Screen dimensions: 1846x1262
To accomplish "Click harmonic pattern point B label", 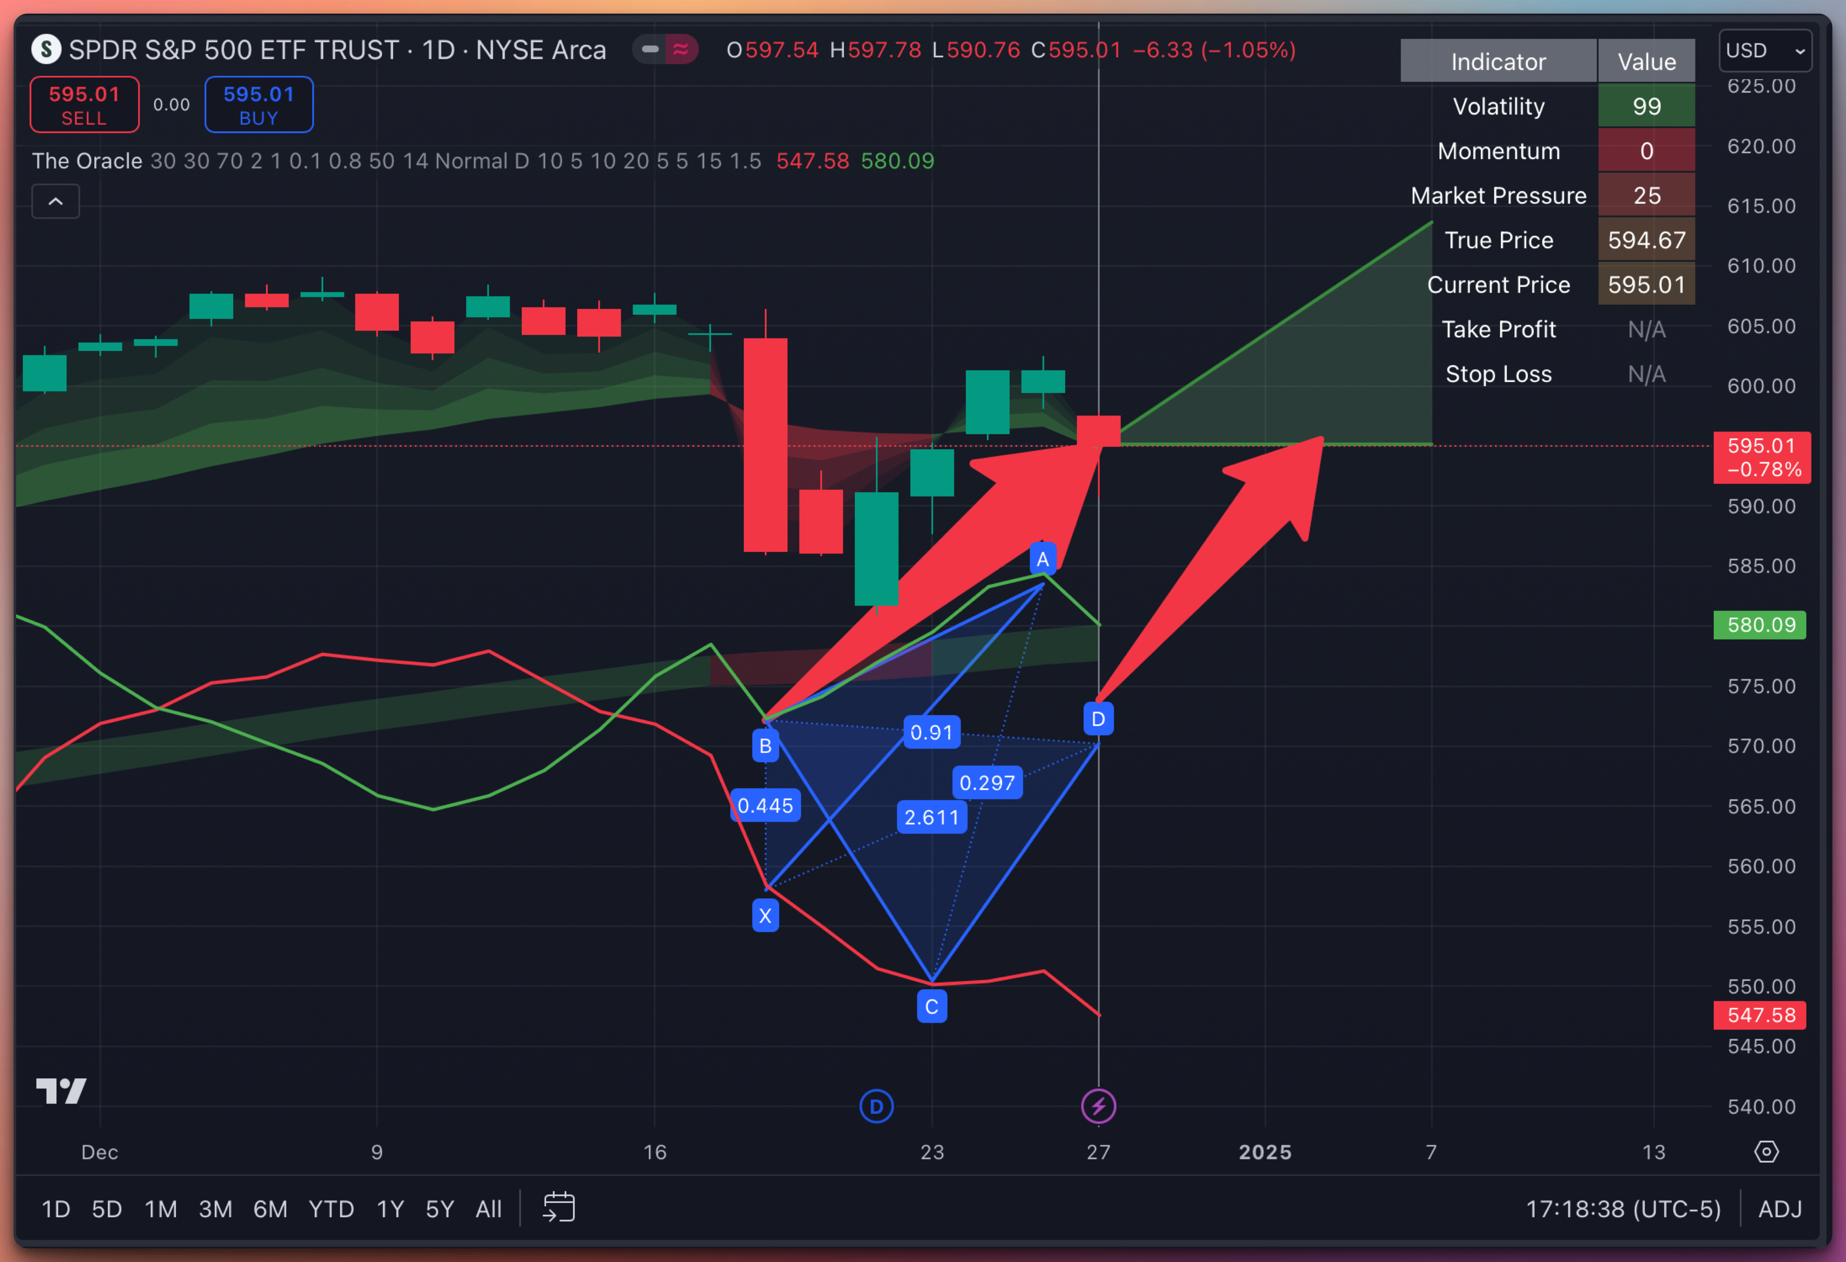I will pos(765,746).
